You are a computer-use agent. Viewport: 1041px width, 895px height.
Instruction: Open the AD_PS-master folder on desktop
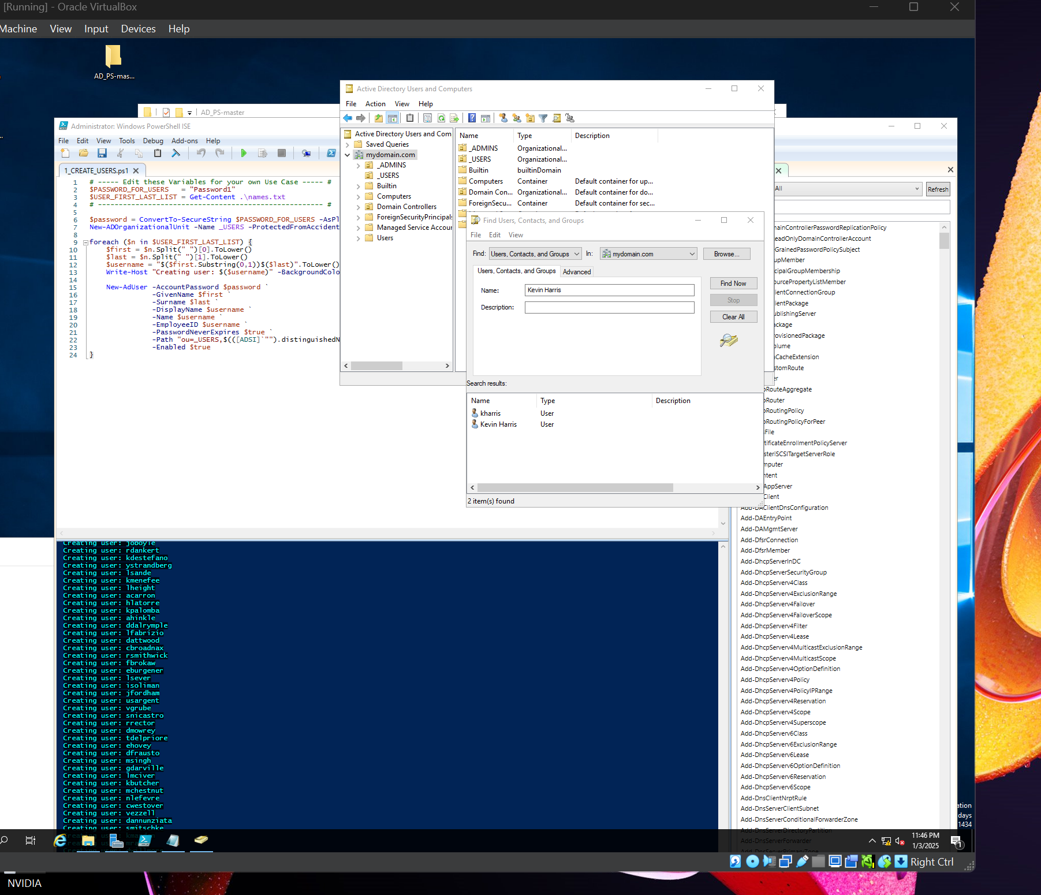pyautogui.click(x=114, y=62)
